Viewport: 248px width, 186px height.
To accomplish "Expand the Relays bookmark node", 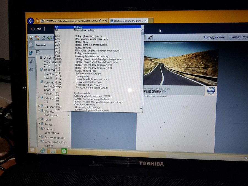I will (x=39, y=124).
